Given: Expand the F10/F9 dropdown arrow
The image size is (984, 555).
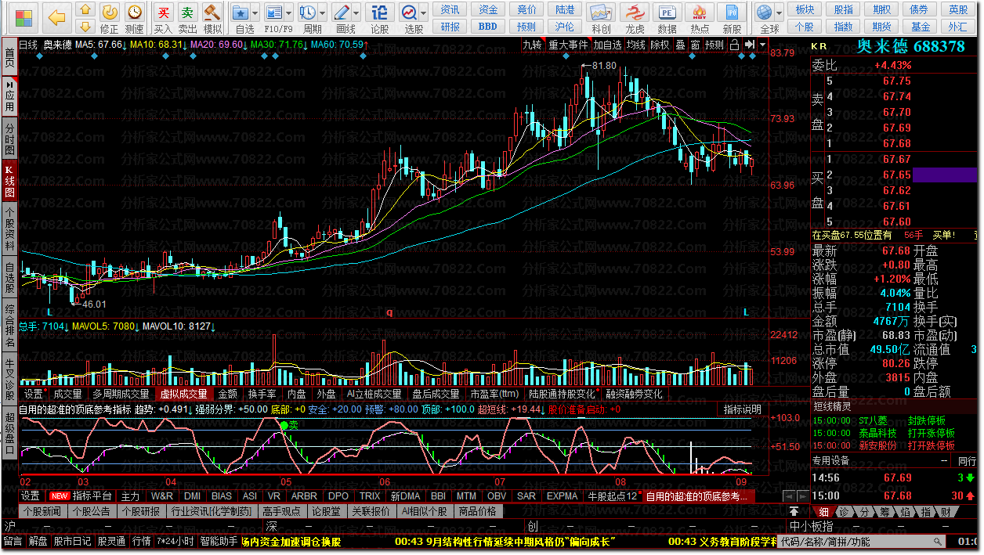Looking at the screenshot, I should (288, 13).
